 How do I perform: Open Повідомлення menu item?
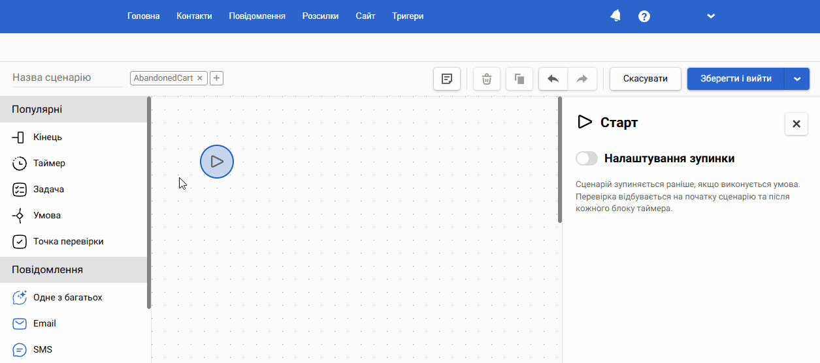pos(257,16)
